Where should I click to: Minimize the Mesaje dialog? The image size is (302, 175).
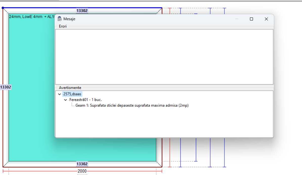237,19
